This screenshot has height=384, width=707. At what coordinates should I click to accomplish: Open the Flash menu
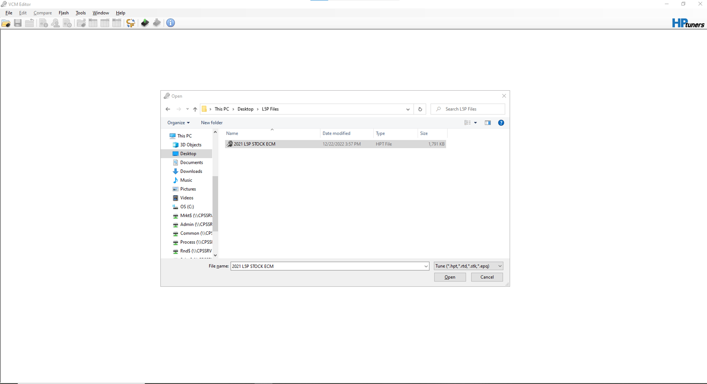64,13
